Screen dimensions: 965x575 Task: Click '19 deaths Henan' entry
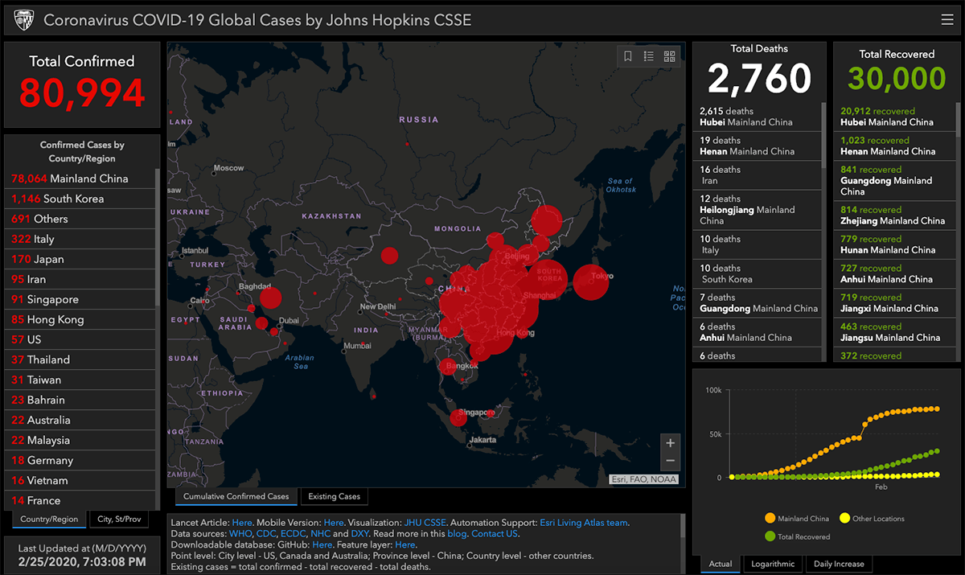click(x=758, y=146)
